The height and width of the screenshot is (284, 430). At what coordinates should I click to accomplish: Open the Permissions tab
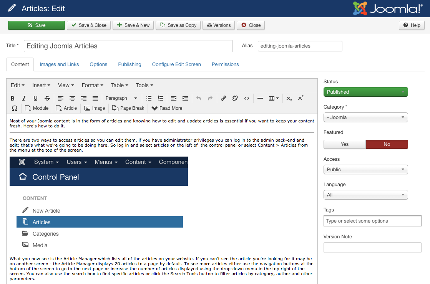(225, 64)
